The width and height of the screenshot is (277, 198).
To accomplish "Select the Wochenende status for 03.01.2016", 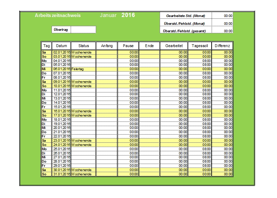I will pyautogui.click(x=83, y=57).
